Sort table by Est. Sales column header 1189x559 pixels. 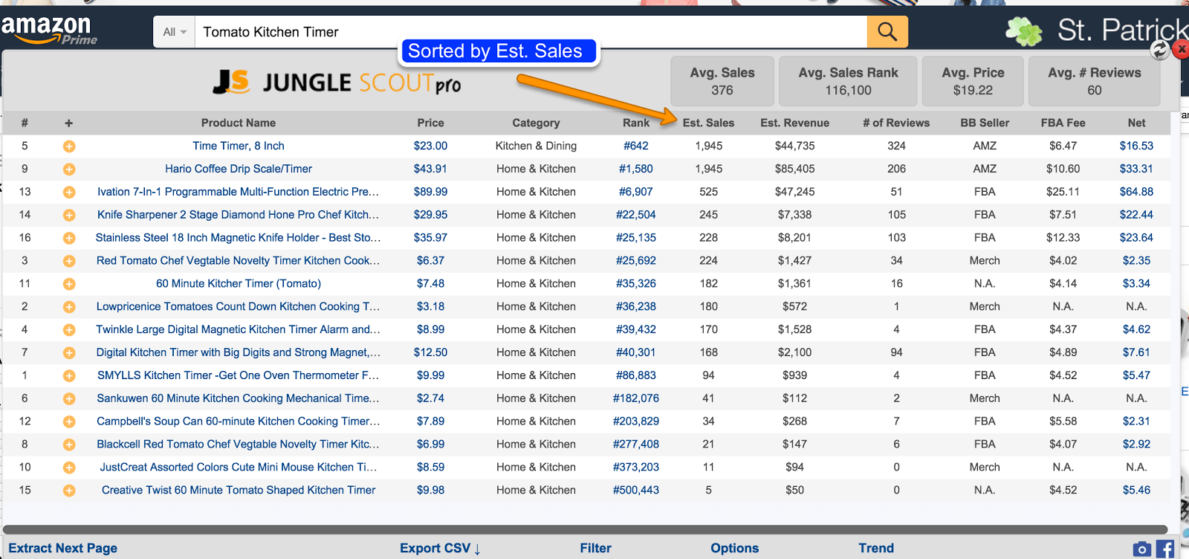point(708,123)
